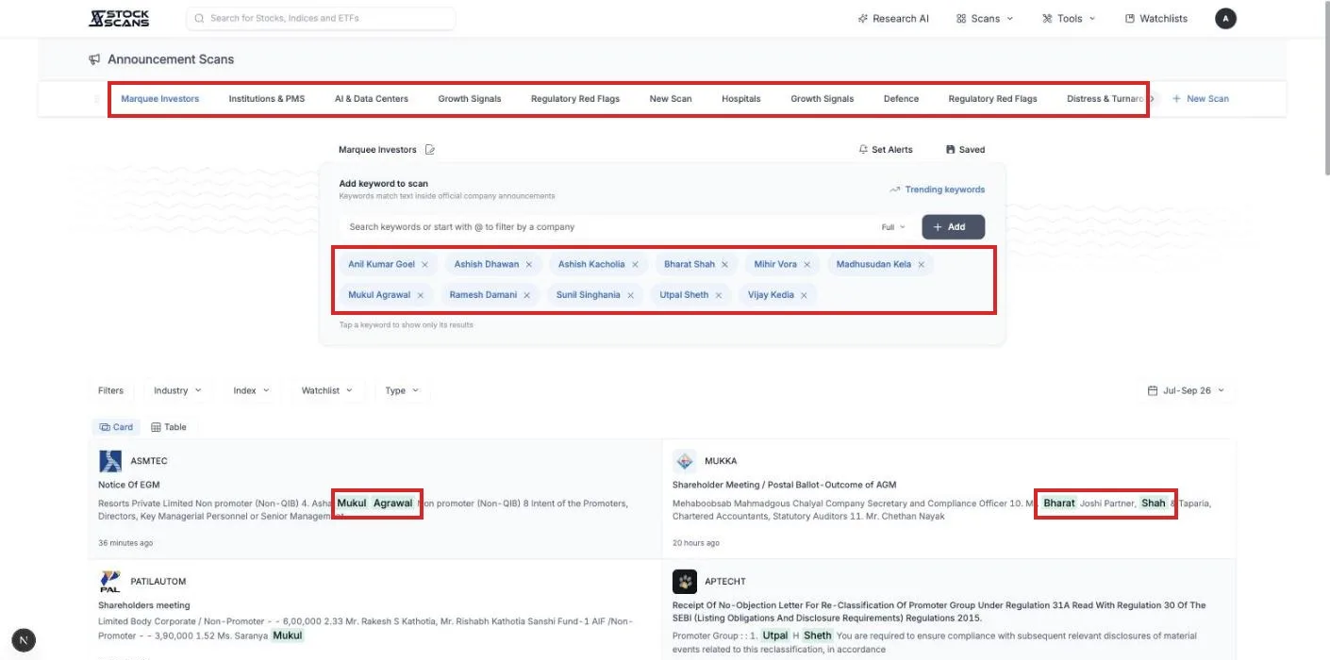Remove the Ashish Kacholia keyword
The height and width of the screenshot is (660, 1330).
[635, 265]
